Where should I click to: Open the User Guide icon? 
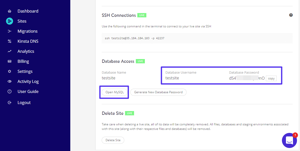tap(9, 91)
